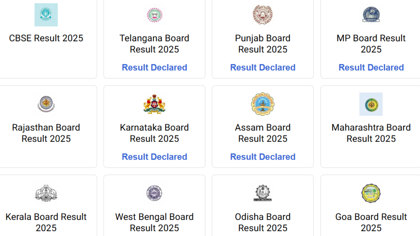Select the Maharashtra Board Result 2025 title
420x236 pixels.
(x=371, y=133)
